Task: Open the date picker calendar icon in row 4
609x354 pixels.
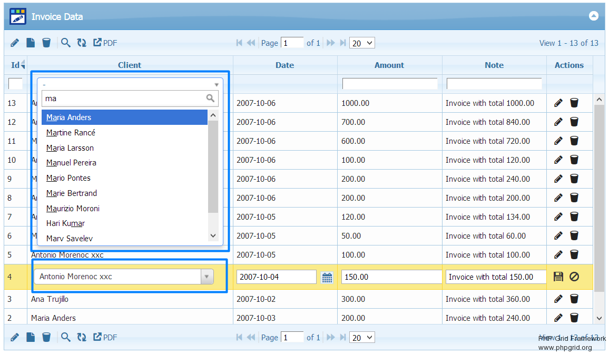Action: click(x=327, y=278)
